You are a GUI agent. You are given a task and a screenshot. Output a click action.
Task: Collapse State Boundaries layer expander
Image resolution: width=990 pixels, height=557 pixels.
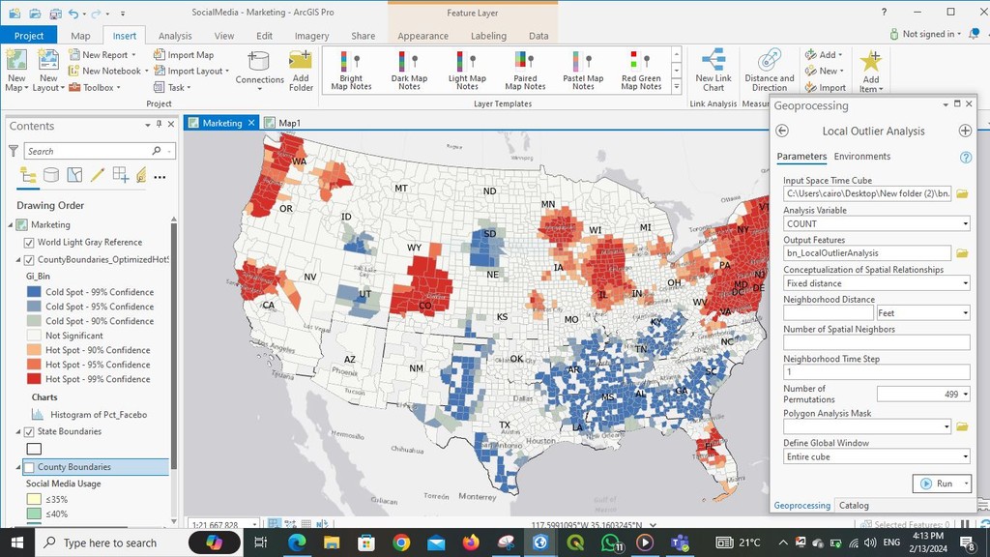click(x=18, y=432)
